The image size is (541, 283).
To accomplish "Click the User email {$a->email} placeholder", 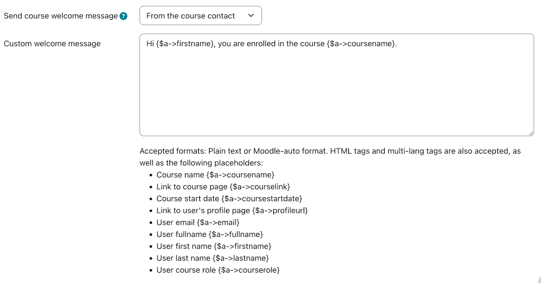I will pyautogui.click(x=198, y=222).
